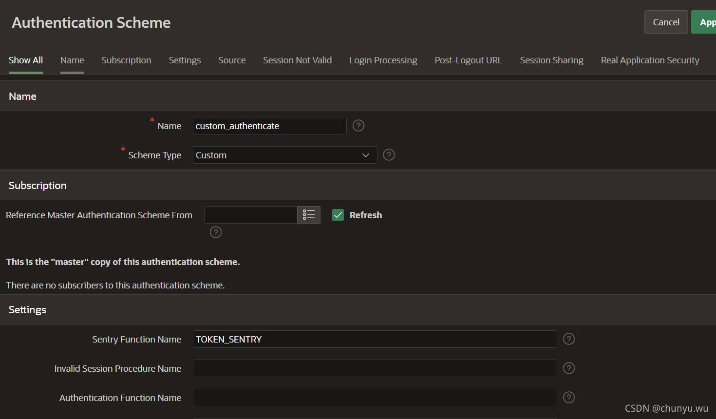Toggle the Refresh subscription option
Viewport: 716px width, 419px height.
(x=338, y=214)
